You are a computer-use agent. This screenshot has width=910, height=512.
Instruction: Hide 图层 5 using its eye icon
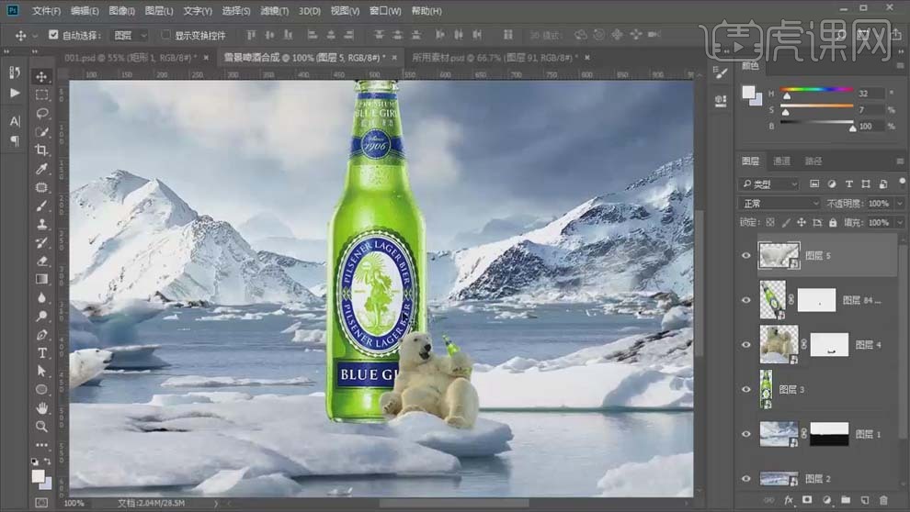pyautogui.click(x=746, y=256)
